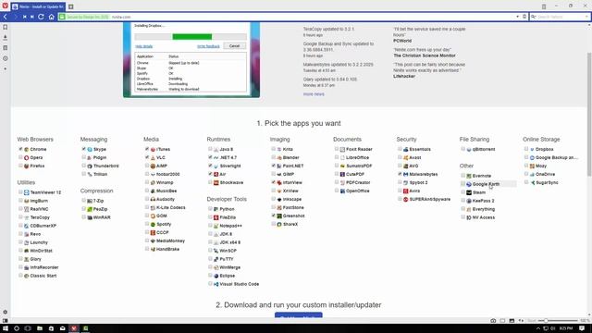592x333 pixels.
Task: Uncheck the Greenshot checkbox
Action: point(274,216)
